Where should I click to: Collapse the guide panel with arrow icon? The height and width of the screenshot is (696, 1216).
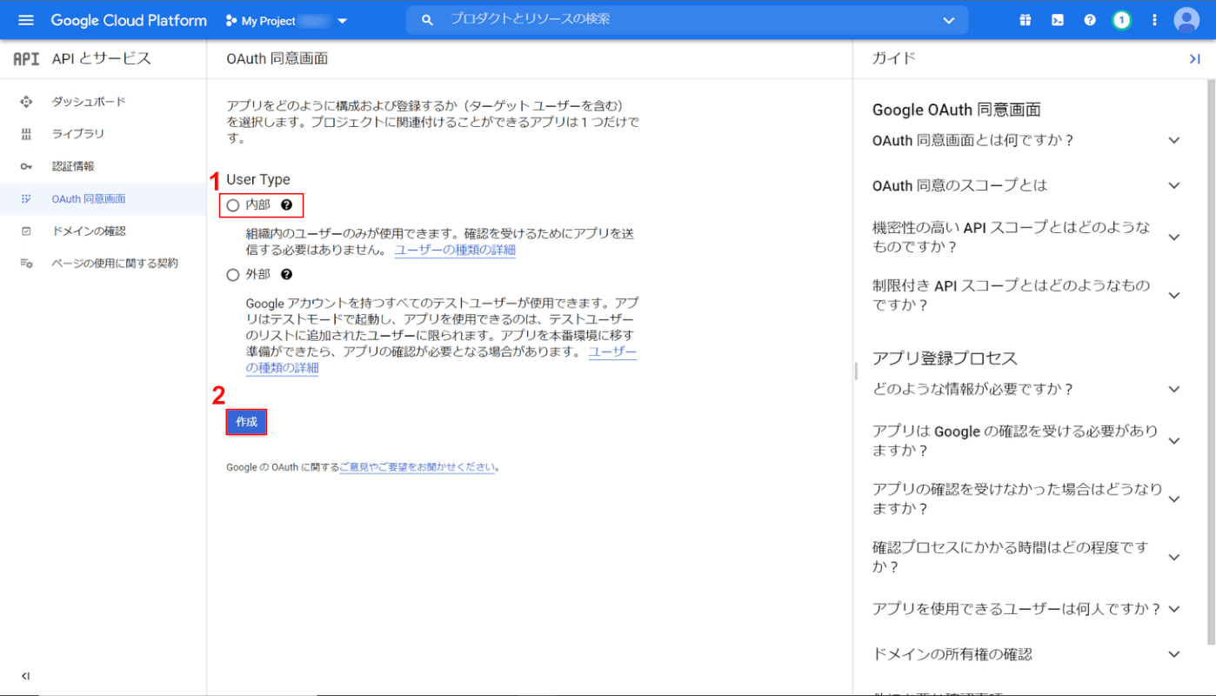(x=1194, y=58)
